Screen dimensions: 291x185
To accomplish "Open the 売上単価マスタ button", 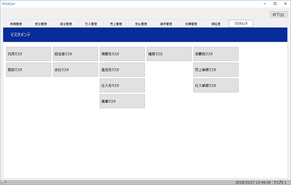I will click(216, 70).
